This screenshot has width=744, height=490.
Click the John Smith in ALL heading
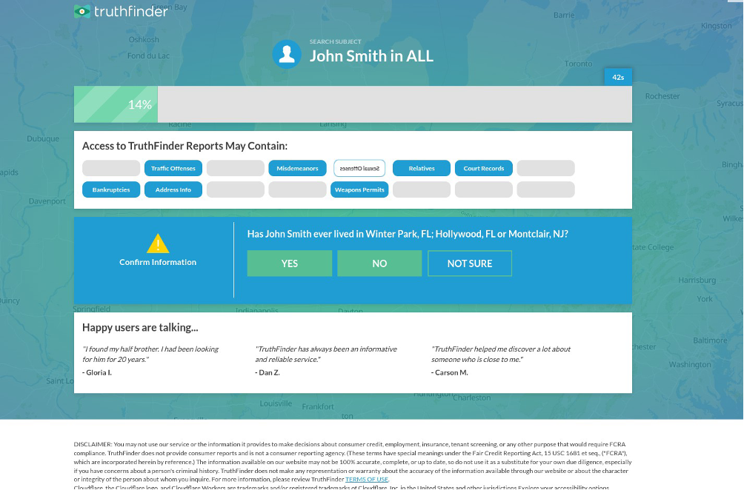(371, 56)
